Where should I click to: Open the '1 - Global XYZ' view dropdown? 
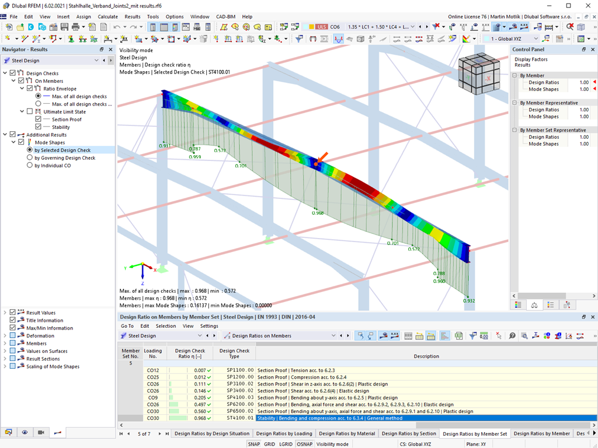tap(536, 38)
